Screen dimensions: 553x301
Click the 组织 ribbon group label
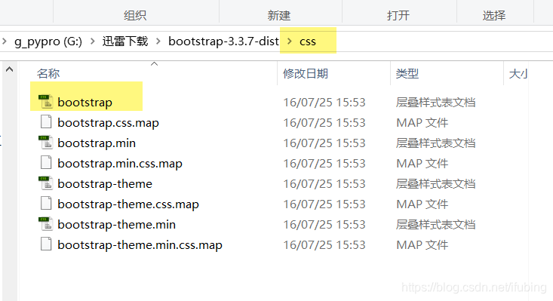tap(135, 16)
